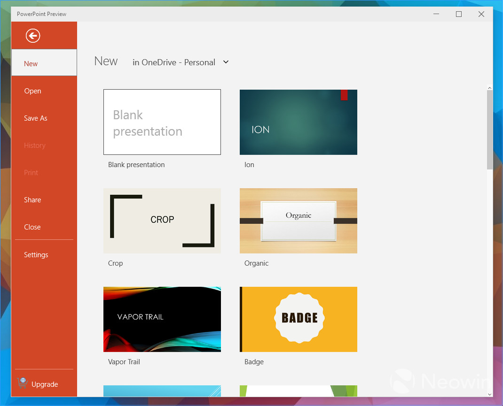Open Settings from the sidebar
503x406 pixels.
(36, 254)
